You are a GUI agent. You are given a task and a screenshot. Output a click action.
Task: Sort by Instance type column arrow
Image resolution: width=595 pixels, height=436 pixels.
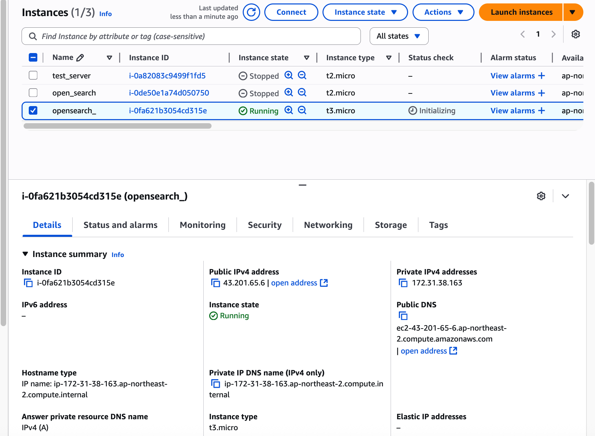point(389,58)
